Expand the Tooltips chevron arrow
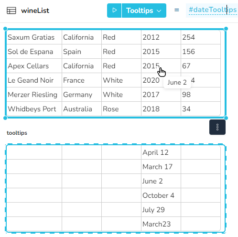 point(159,11)
